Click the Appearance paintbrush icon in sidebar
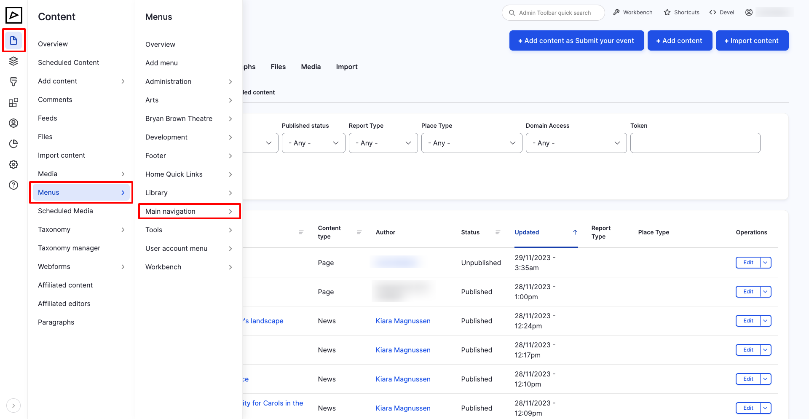Image resolution: width=809 pixels, height=419 pixels. (13, 82)
